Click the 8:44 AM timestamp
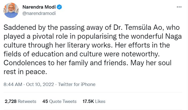This screenshot has width=188, height=110. tap(13, 84)
